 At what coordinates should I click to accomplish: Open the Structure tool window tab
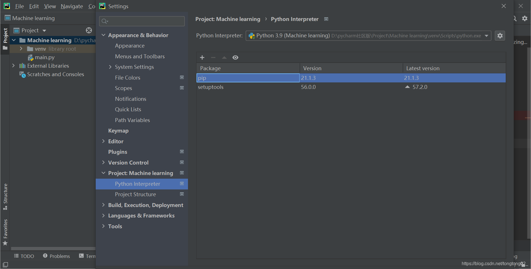point(5,197)
